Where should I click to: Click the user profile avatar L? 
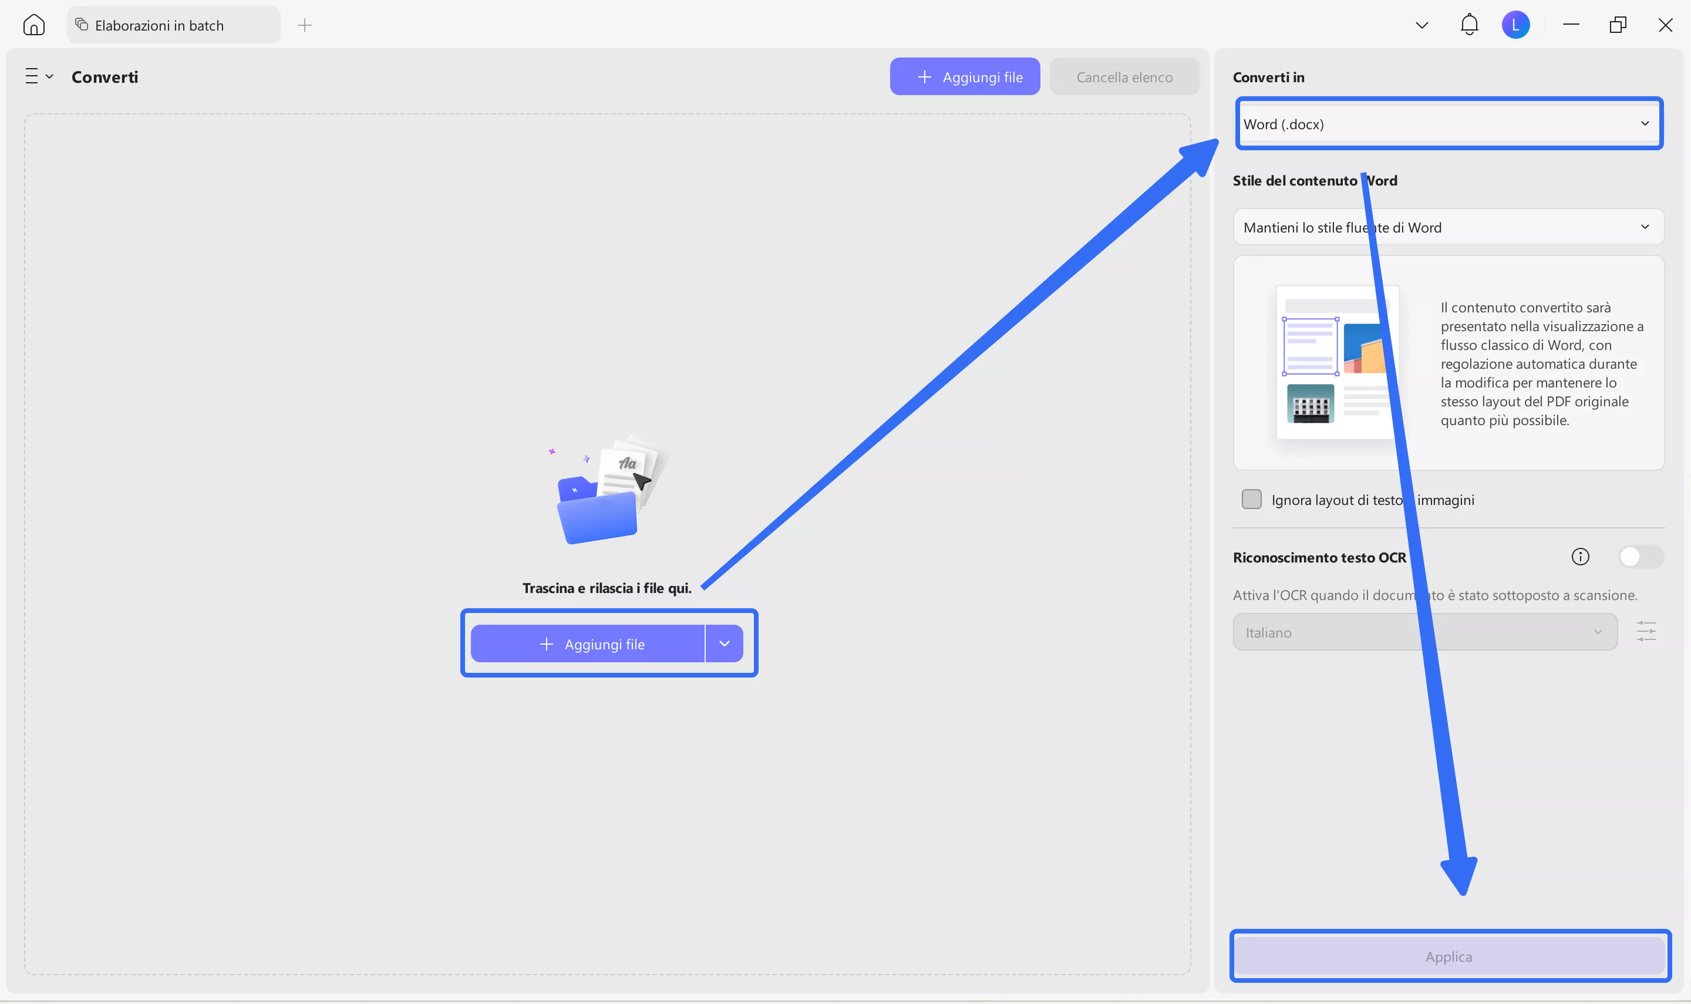coord(1515,25)
